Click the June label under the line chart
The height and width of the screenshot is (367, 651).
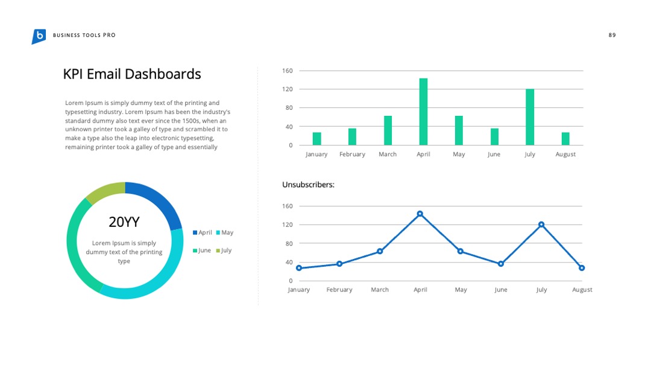click(x=501, y=290)
